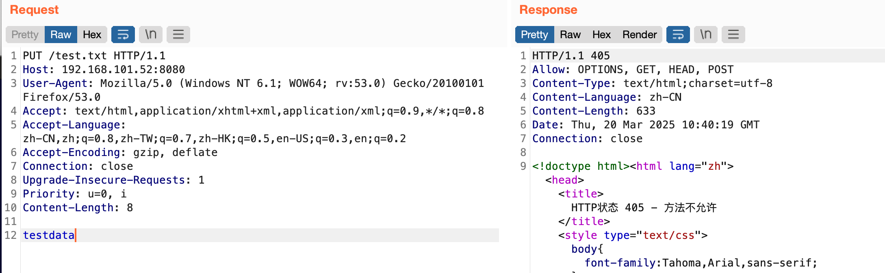This screenshot has height=273, width=885.
Task: Toggle non-printable characters in Request panel
Action: (151, 35)
